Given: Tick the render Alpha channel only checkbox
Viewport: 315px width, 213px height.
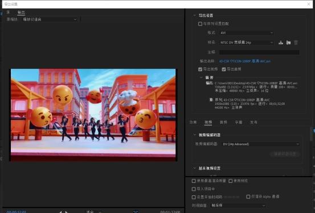Looking at the screenshot, I should [248, 196].
